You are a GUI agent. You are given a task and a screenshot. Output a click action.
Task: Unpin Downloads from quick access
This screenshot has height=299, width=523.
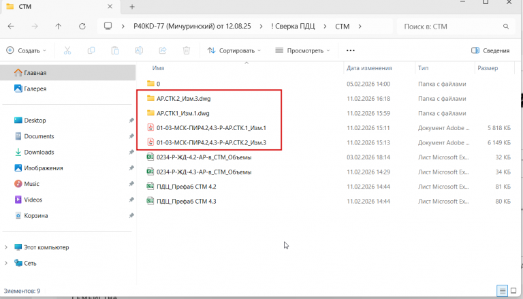pyautogui.click(x=131, y=152)
